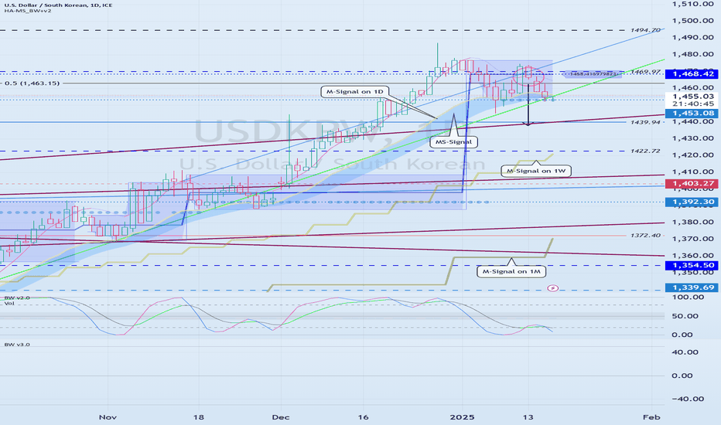
Task: Click the 1,468.42 blue price tag
Action: [x=692, y=74]
